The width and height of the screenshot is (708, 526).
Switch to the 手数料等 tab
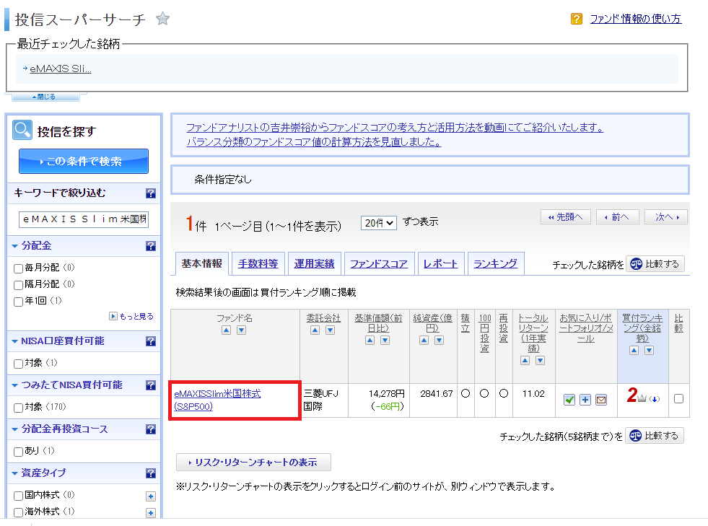(258, 263)
